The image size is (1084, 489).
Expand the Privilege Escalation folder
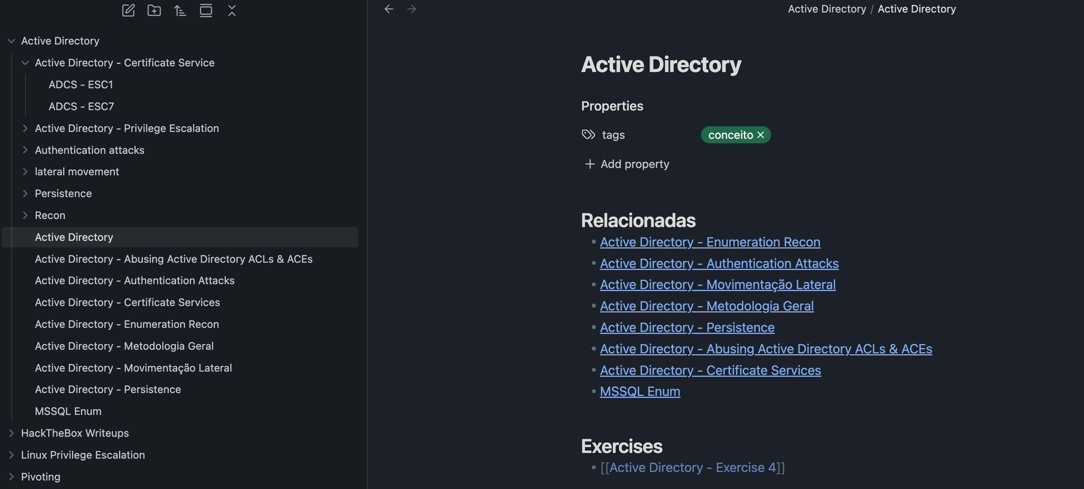(x=25, y=128)
